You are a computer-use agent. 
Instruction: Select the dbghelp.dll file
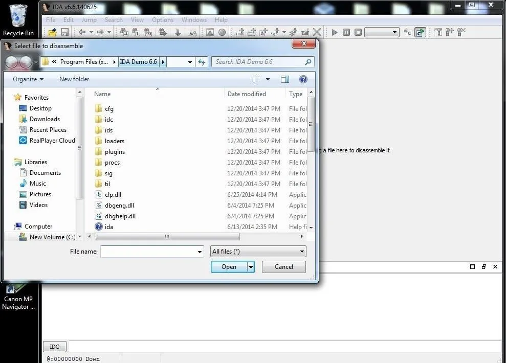[120, 216]
